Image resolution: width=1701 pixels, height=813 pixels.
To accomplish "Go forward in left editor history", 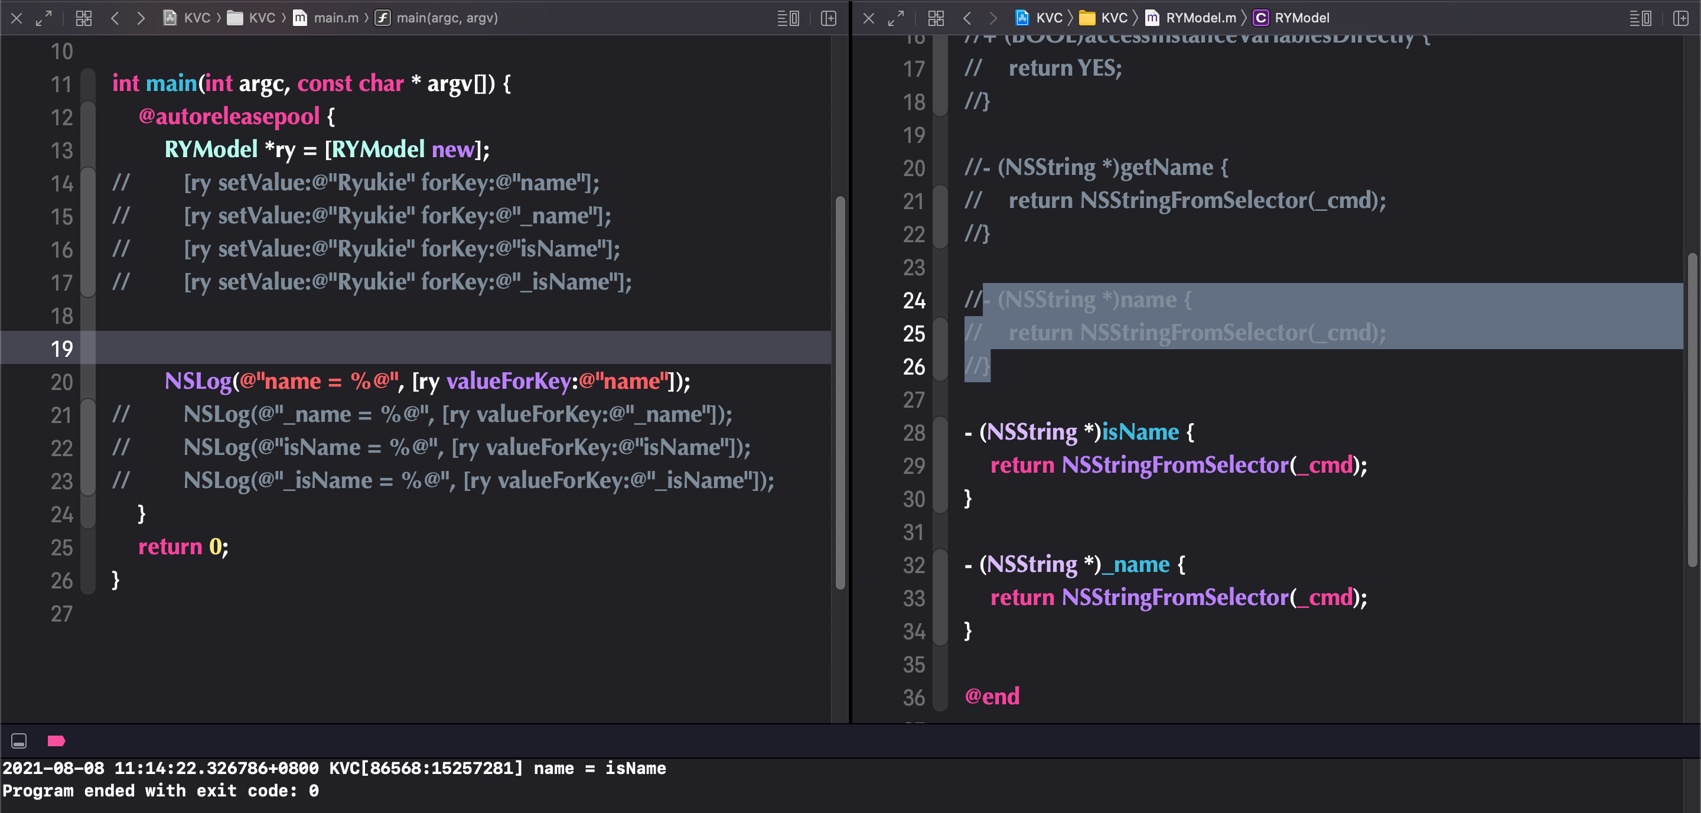I will (141, 18).
